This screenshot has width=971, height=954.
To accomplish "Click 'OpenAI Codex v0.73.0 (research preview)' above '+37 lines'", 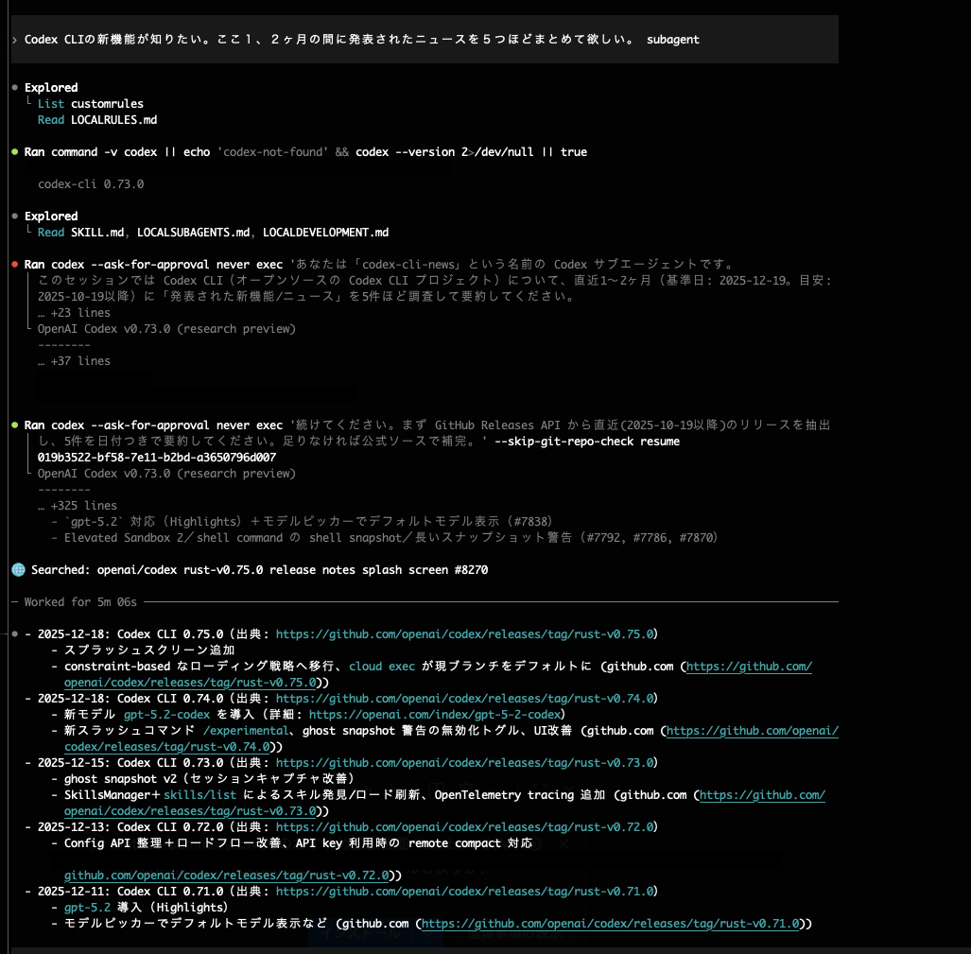I will pyautogui.click(x=166, y=329).
